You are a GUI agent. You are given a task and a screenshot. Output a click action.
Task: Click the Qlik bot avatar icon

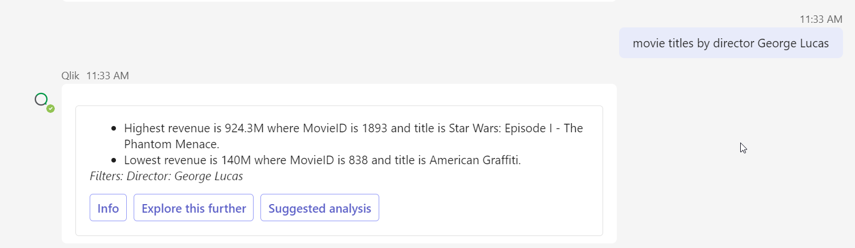[x=42, y=100]
